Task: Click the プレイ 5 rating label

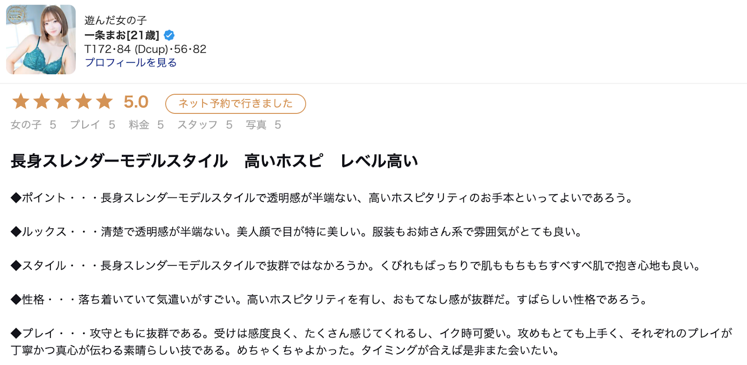Action: [x=92, y=125]
